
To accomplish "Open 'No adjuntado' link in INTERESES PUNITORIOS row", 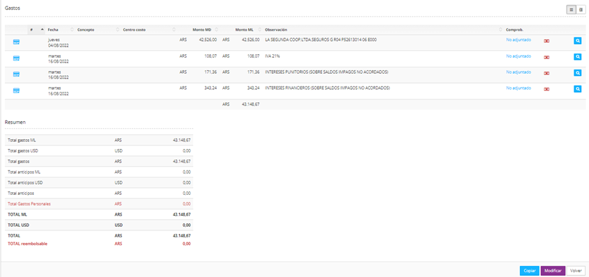I will click(519, 72).
